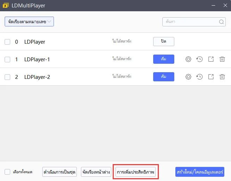Create desktop shortcut icon for LDPlayer-2
The height and width of the screenshot is (181, 231).
point(211,77)
